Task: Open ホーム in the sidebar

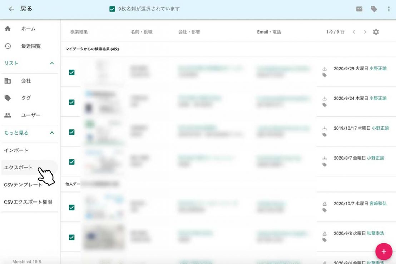Action: [28, 29]
